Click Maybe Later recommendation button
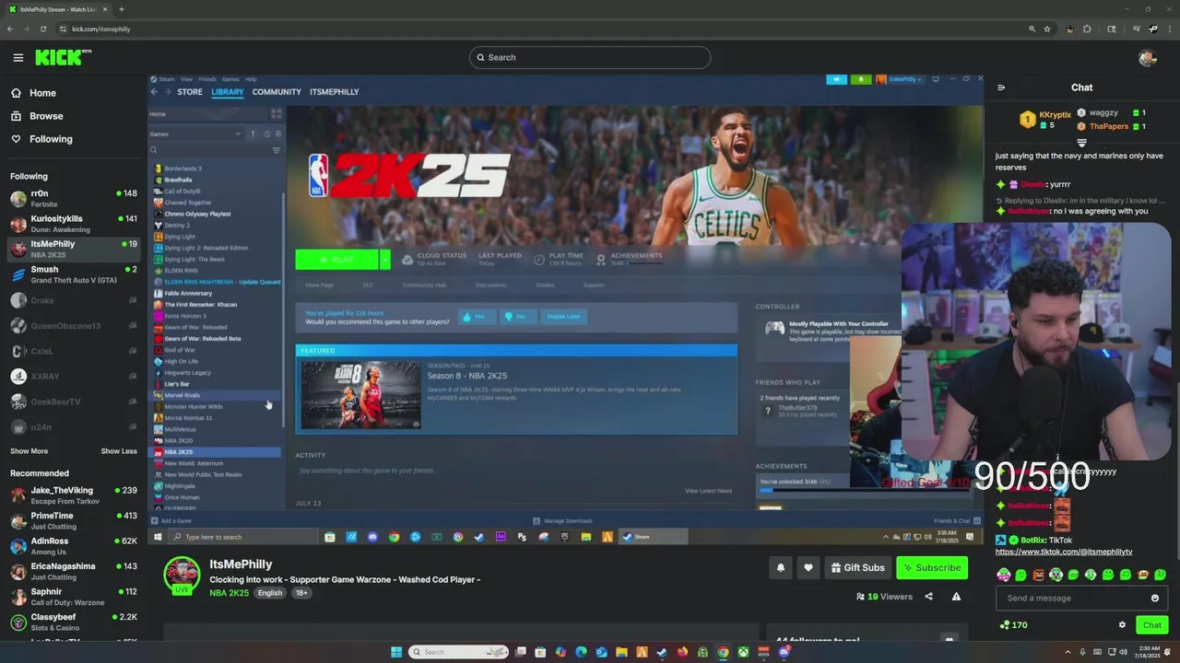Viewport: 1180px width, 663px height. point(563,316)
